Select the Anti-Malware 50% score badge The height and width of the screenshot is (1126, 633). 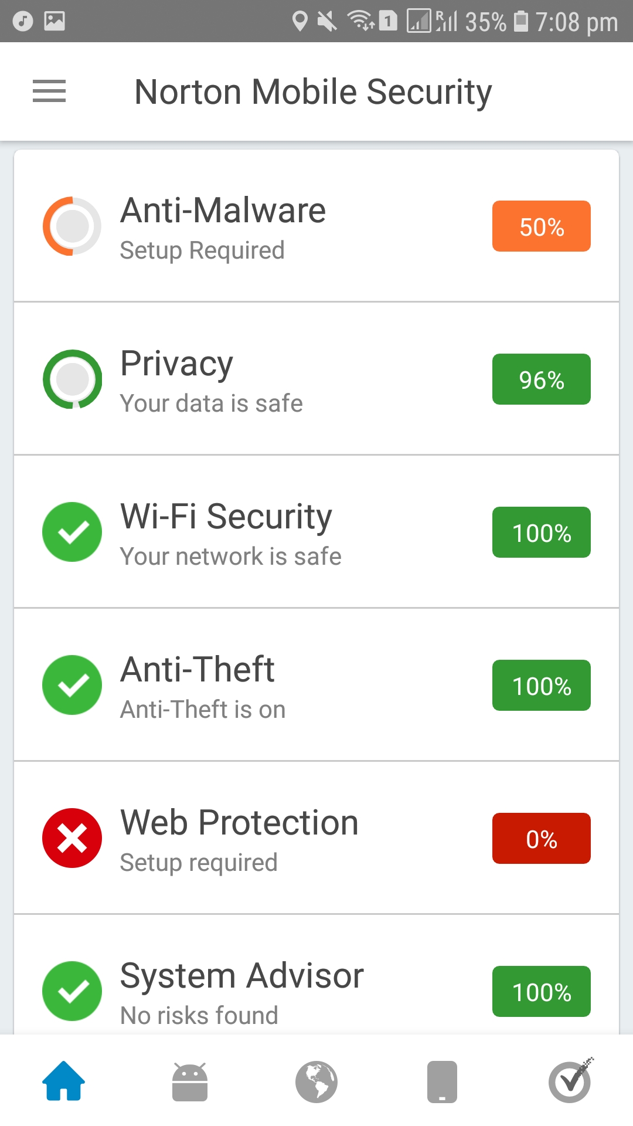(x=541, y=226)
